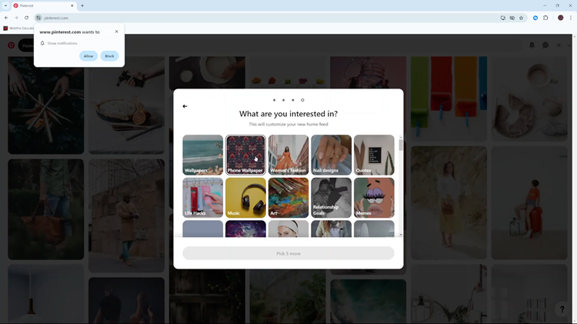Image resolution: width=577 pixels, height=324 pixels.
Task: Click the back arrow in the interests dialog
Action: (x=185, y=106)
